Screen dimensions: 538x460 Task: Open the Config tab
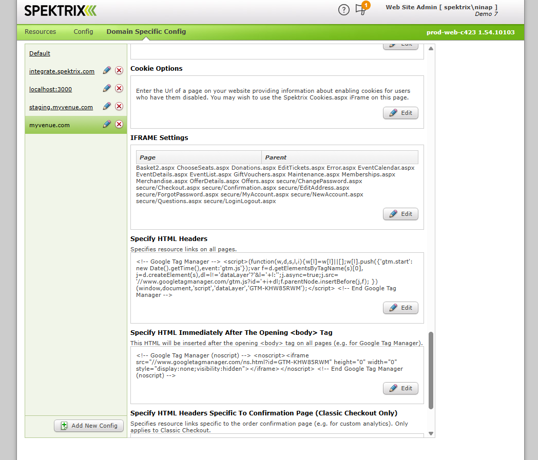click(x=83, y=32)
